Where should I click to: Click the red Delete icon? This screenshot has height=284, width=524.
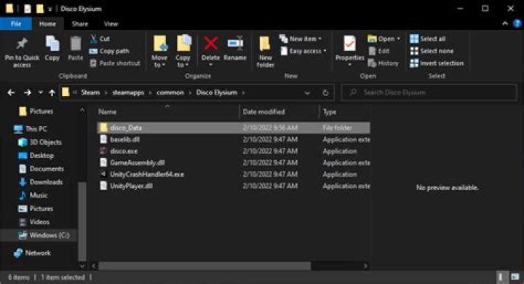211,44
